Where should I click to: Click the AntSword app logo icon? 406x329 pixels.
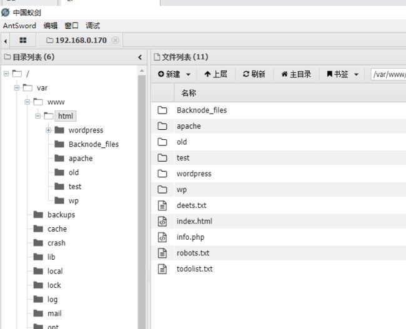click(5, 12)
